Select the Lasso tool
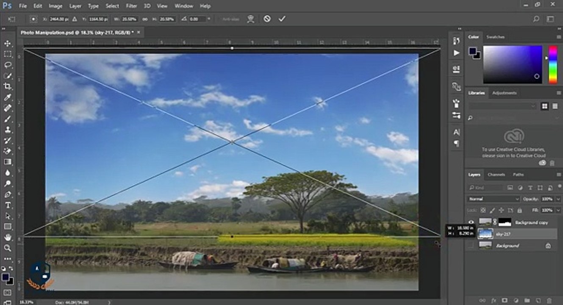Screen dimensions: 563x305 [8, 65]
